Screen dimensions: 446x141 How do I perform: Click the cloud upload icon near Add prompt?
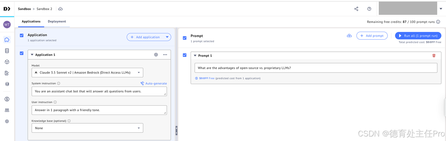pos(349,36)
